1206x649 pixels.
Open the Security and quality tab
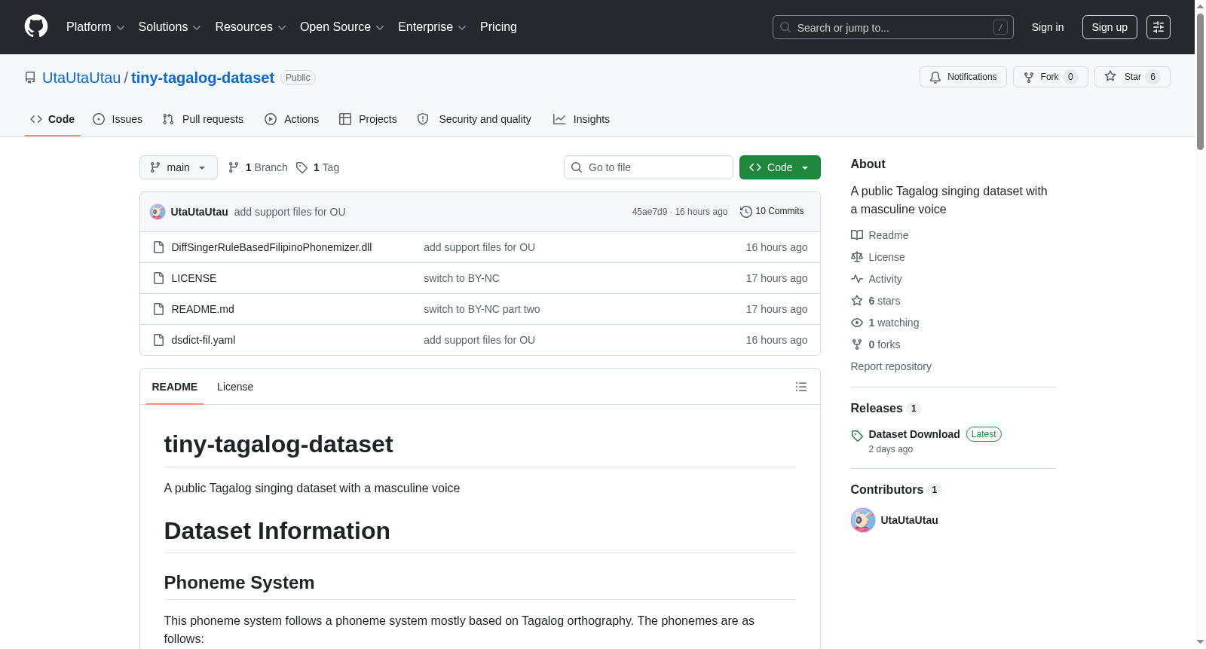point(474,119)
